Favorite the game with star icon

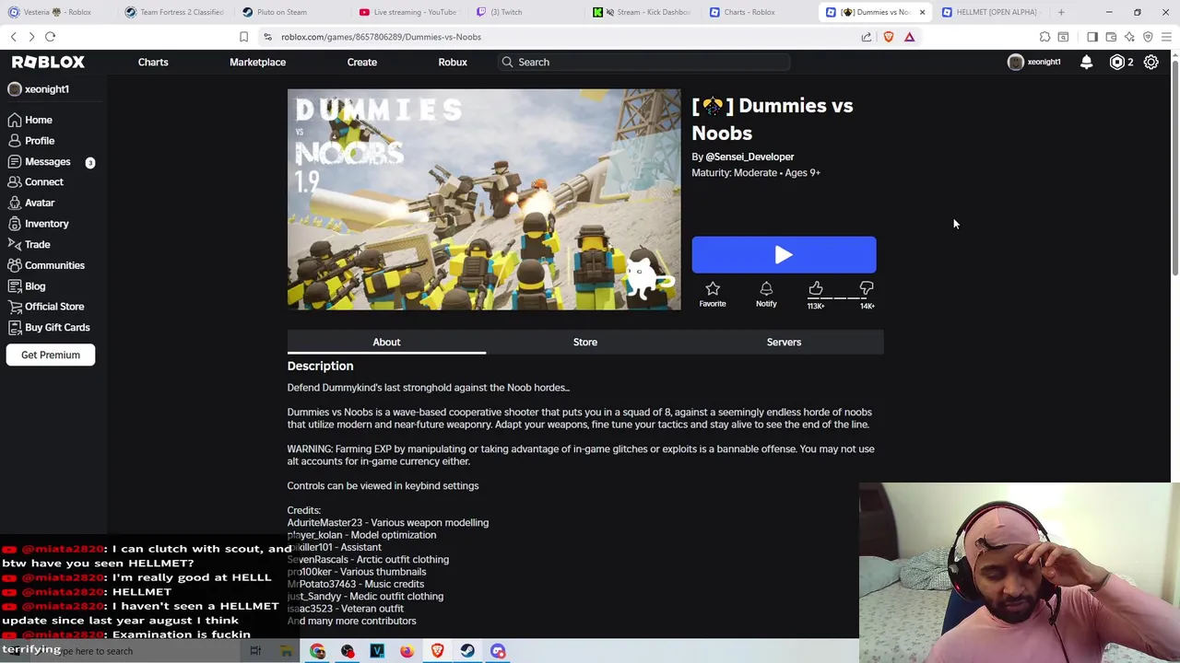coord(713,295)
